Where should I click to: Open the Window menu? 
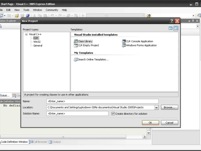[x=37, y=10]
